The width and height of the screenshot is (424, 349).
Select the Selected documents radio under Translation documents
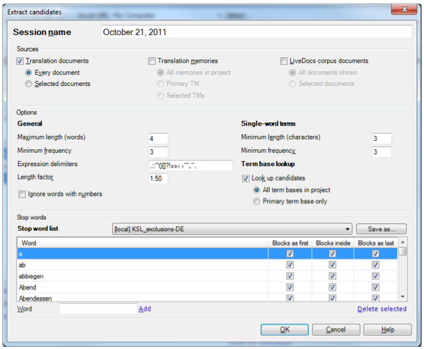coord(29,84)
